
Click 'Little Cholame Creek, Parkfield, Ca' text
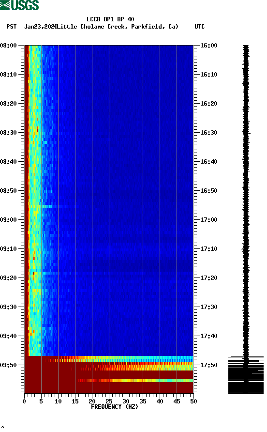click(x=117, y=27)
